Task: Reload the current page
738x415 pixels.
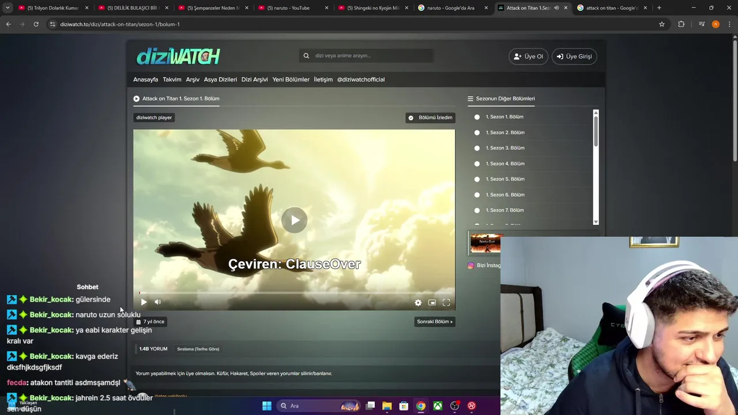Action: coord(36,24)
